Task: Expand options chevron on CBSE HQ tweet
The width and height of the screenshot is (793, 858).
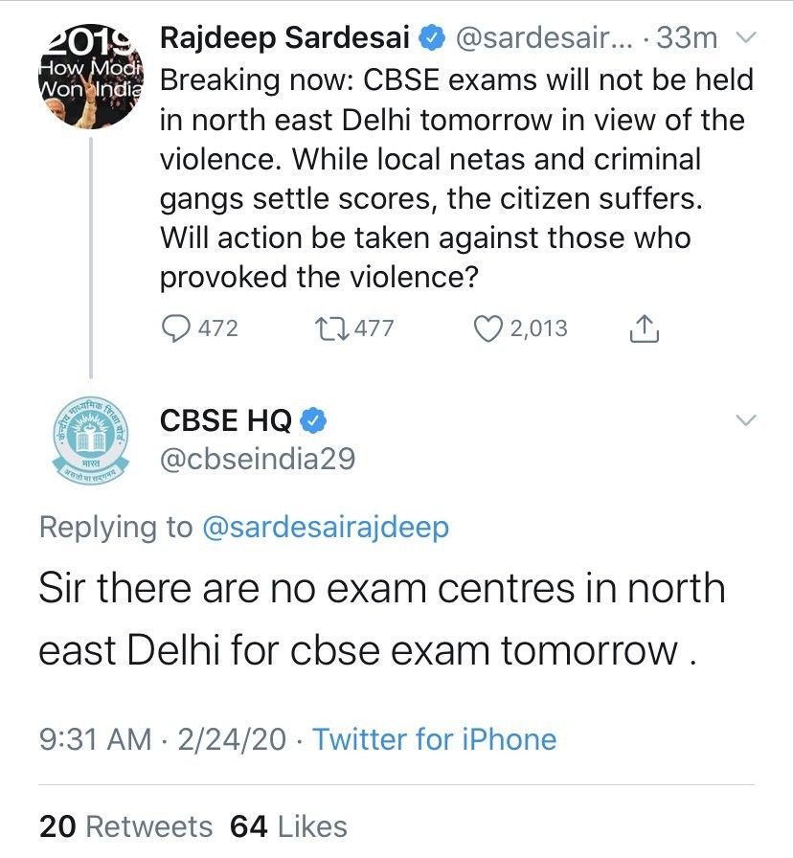Action: click(x=745, y=420)
